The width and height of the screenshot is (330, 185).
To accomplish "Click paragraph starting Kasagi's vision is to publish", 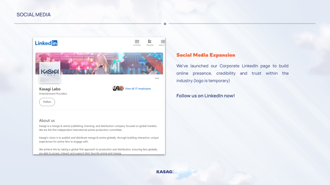I will [x=99, y=140].
